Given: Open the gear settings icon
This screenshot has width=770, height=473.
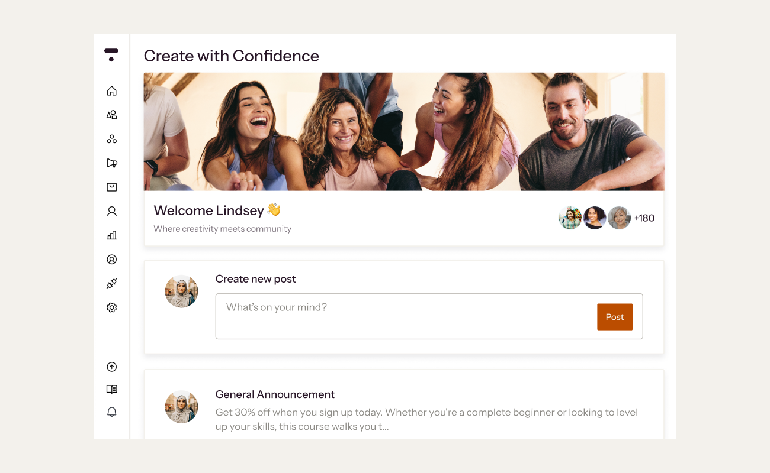Looking at the screenshot, I should pyautogui.click(x=111, y=307).
